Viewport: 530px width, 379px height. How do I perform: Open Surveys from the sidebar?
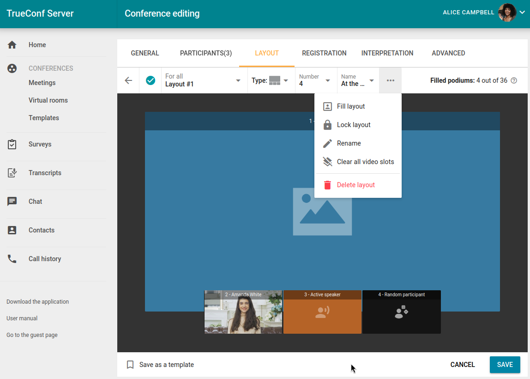point(40,144)
